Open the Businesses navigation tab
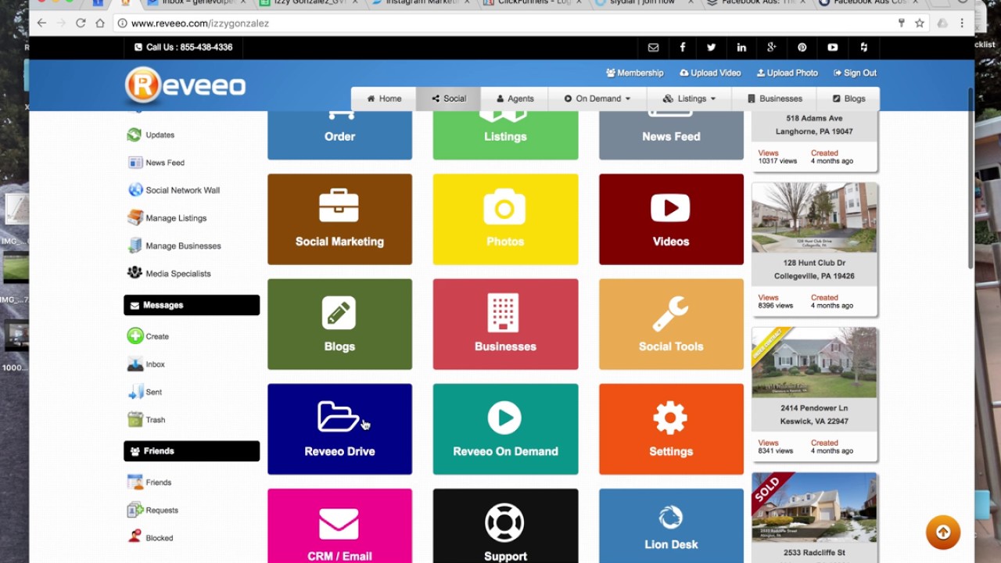The height and width of the screenshot is (563, 1001). click(774, 99)
